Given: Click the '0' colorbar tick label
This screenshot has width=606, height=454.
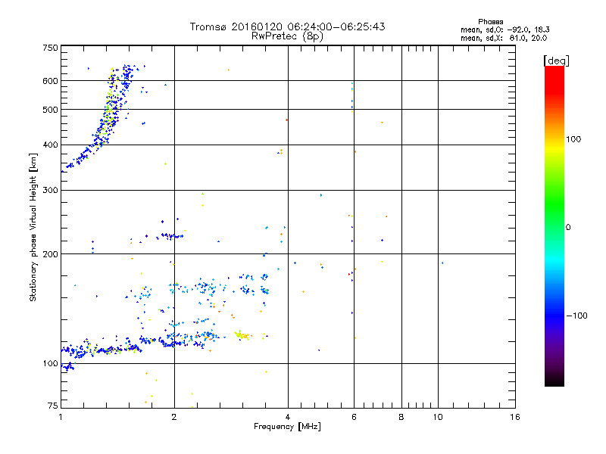Looking at the screenshot, I should tap(568, 228).
